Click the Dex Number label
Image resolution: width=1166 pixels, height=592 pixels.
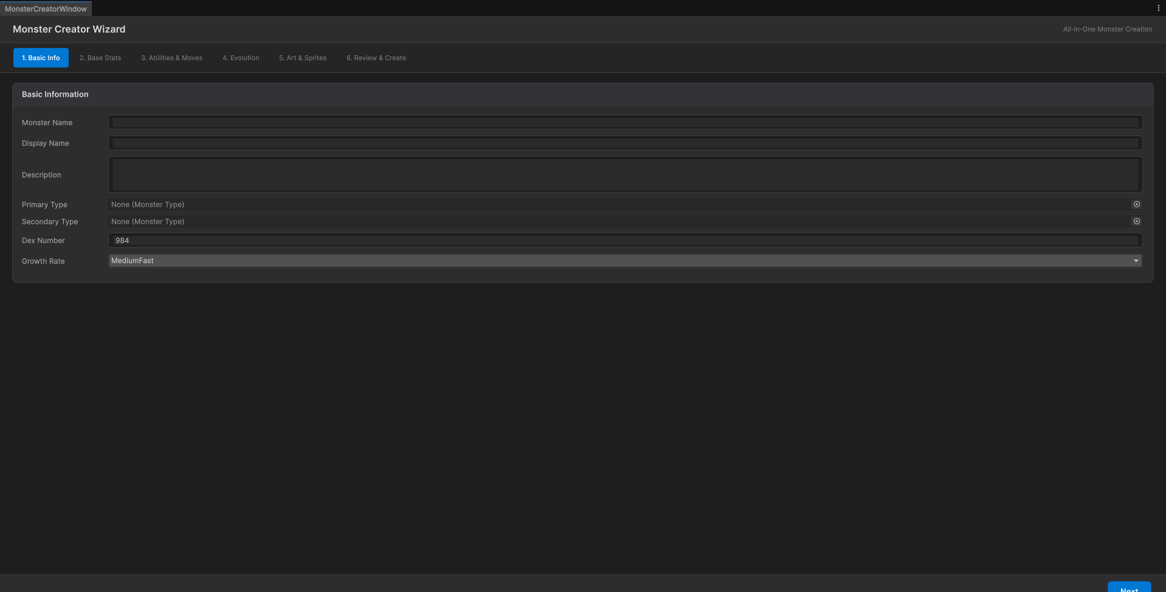tap(43, 241)
